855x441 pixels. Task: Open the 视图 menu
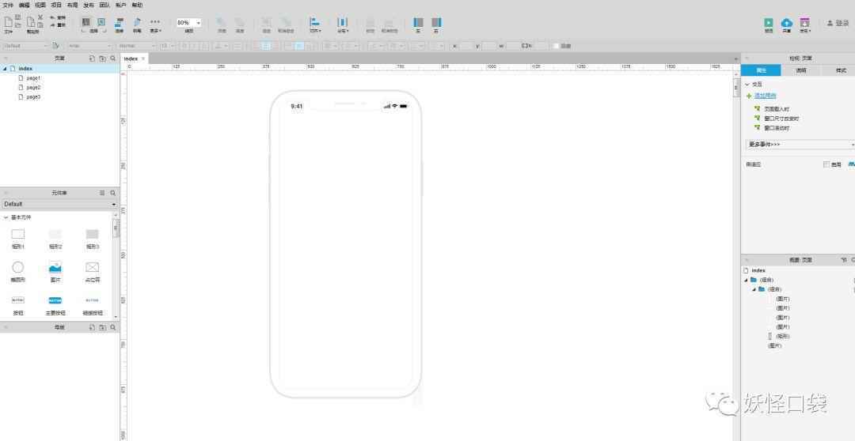(x=40, y=5)
